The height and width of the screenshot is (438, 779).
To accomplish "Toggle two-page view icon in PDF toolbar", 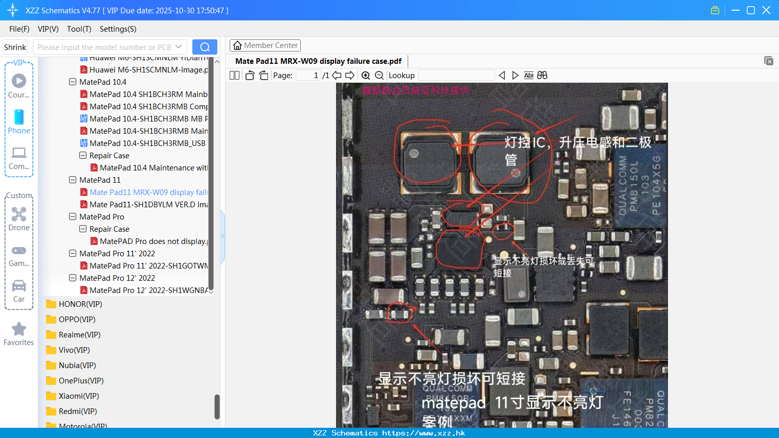I will (235, 75).
